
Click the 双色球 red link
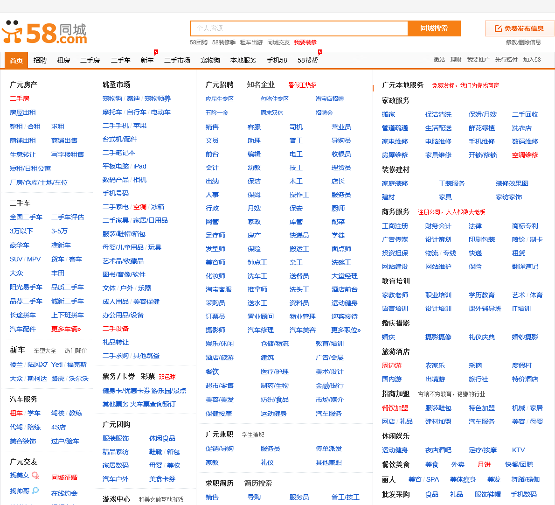167,377
